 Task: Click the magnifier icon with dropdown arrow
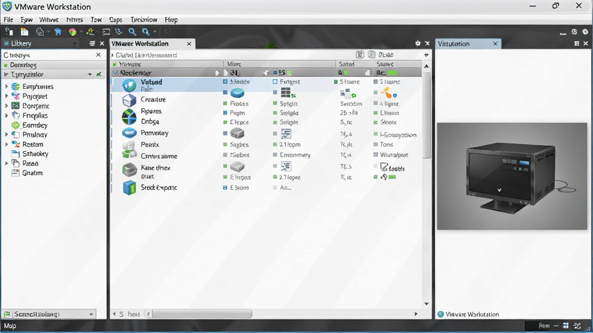[146, 32]
